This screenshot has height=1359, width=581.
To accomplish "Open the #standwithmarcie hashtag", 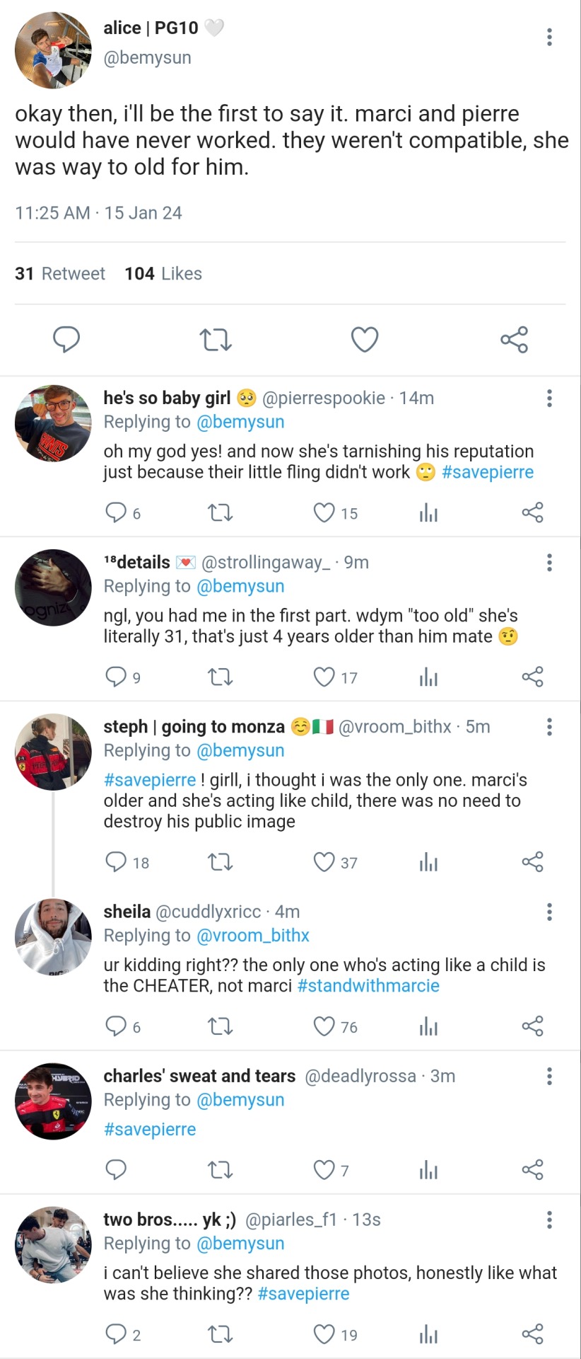I will coord(368,986).
